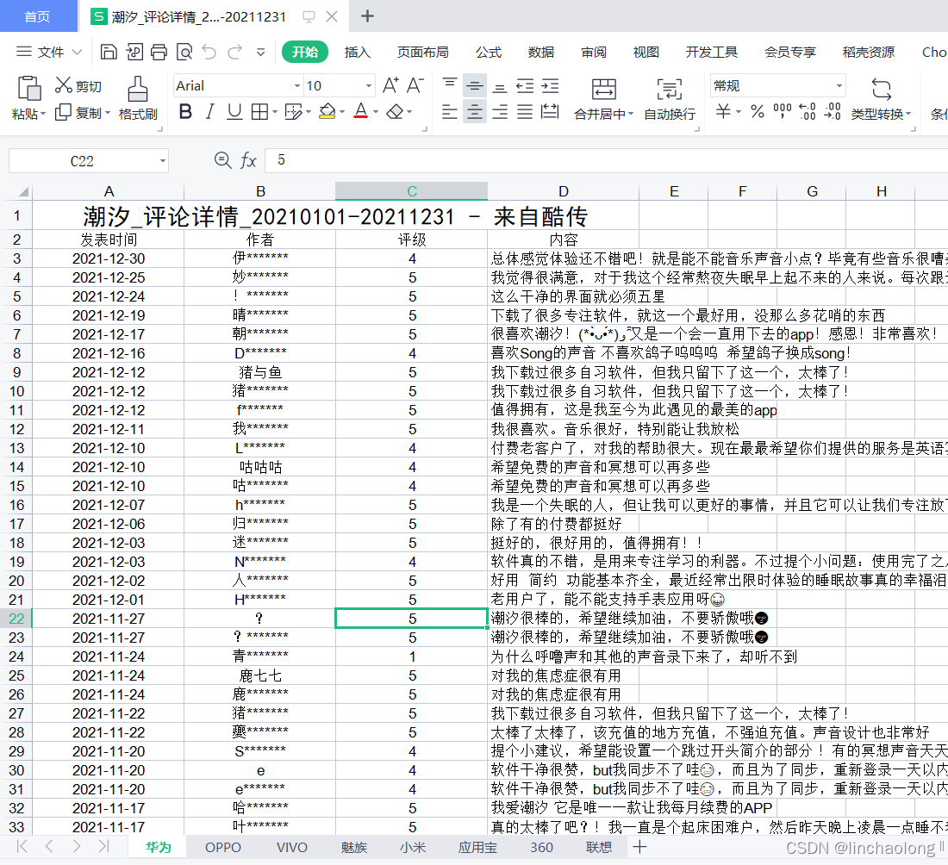Screen dimensions: 948x865
Task: Add a new sheet with plus button
Action: coord(639,848)
